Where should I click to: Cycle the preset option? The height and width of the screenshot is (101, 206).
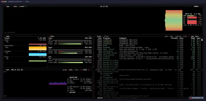point(22,6)
